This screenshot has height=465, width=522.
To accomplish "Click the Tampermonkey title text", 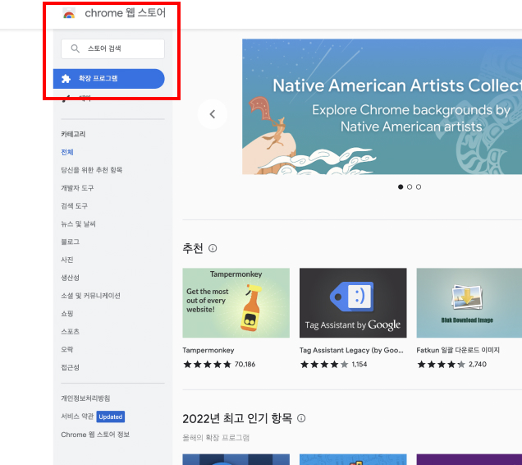I will (x=208, y=350).
